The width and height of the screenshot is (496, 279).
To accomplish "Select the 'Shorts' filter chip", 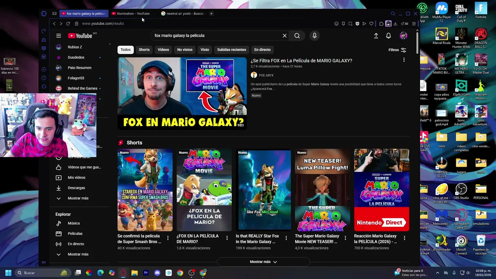I will [144, 50].
